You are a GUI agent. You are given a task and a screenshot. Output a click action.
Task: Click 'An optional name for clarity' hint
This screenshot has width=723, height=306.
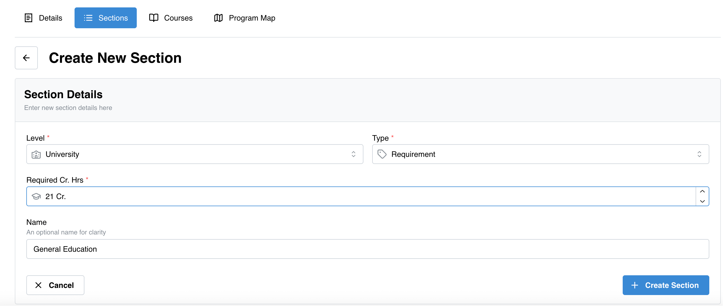coord(66,233)
